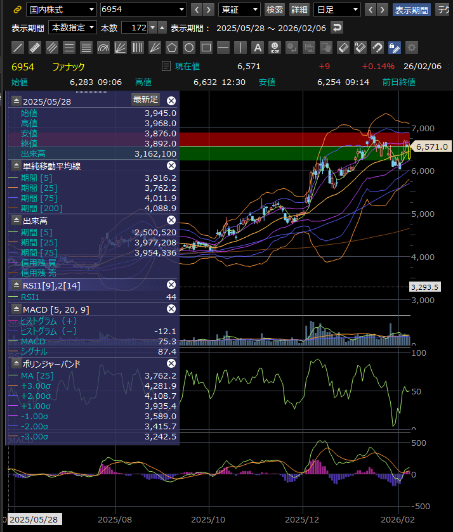
Task: Switch to the 表示期間 tab
Action: pyautogui.click(x=411, y=10)
